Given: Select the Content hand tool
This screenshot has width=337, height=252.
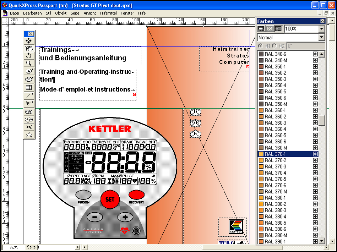Looking at the screenshot, I should (29, 48).
